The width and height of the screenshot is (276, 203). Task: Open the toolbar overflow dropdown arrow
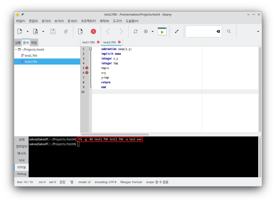(258, 31)
